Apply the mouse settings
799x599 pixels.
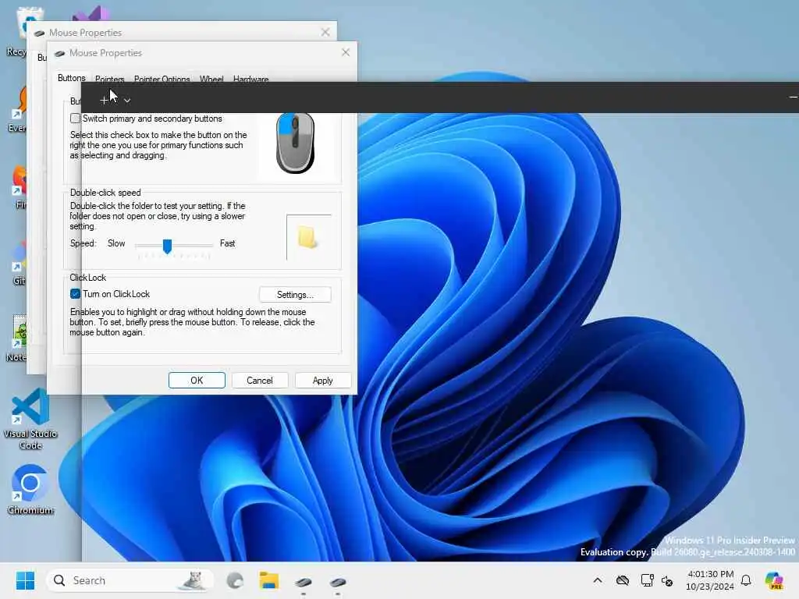(322, 381)
